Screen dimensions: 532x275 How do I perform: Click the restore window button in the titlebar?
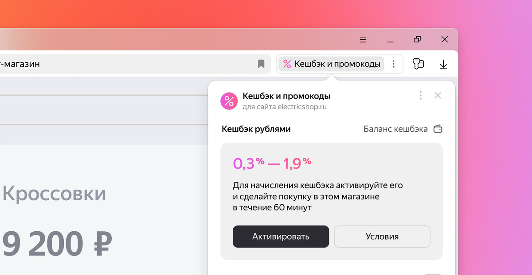pyautogui.click(x=417, y=39)
